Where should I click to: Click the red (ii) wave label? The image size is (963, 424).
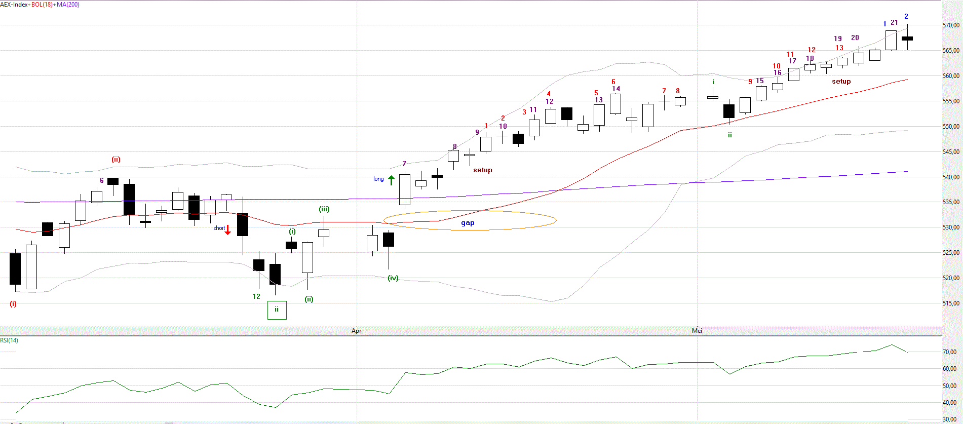(116, 160)
